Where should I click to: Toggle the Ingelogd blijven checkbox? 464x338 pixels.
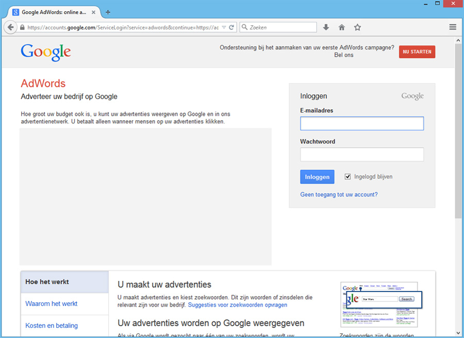(347, 176)
